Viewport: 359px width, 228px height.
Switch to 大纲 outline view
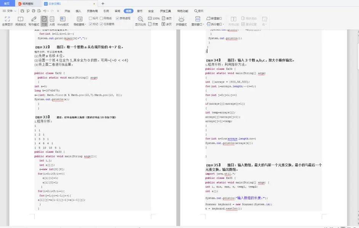tap(52, 21)
